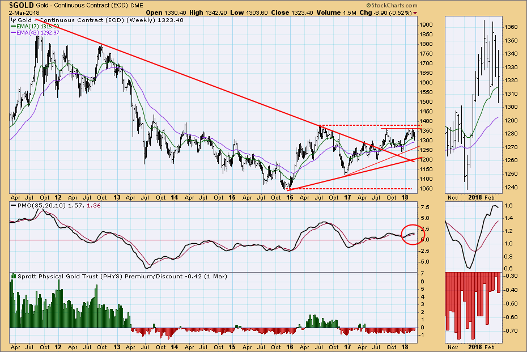Click the 1050 price axis label
The image size is (527, 352).
click(426, 189)
